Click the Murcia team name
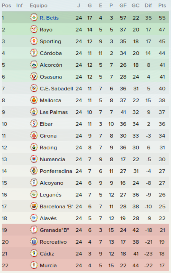 tap(48, 265)
